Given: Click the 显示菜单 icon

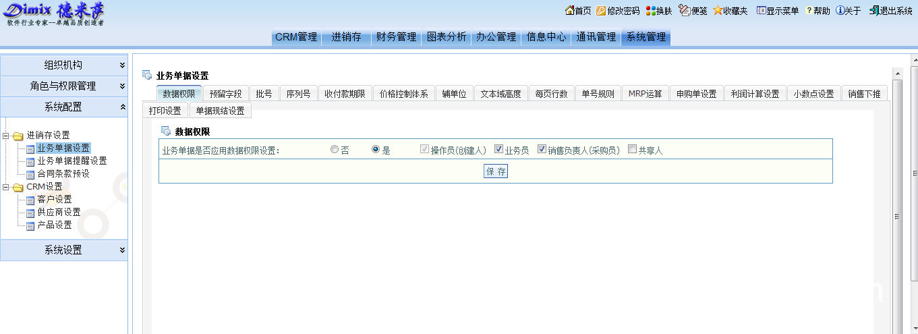Looking at the screenshot, I should tap(761, 11).
